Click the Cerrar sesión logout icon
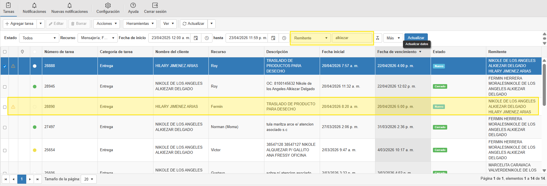 (155, 6)
